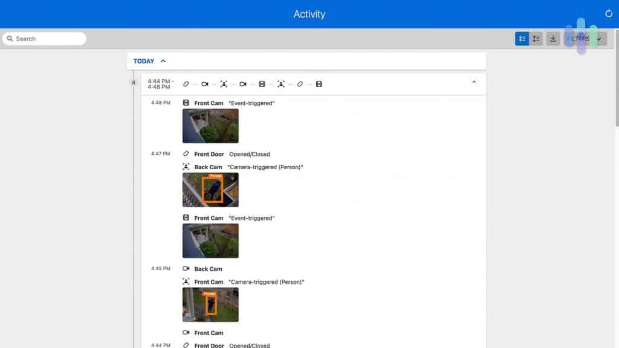Open the Back Cam event at 4:45 PM
The image size is (619, 348).
point(208,269)
